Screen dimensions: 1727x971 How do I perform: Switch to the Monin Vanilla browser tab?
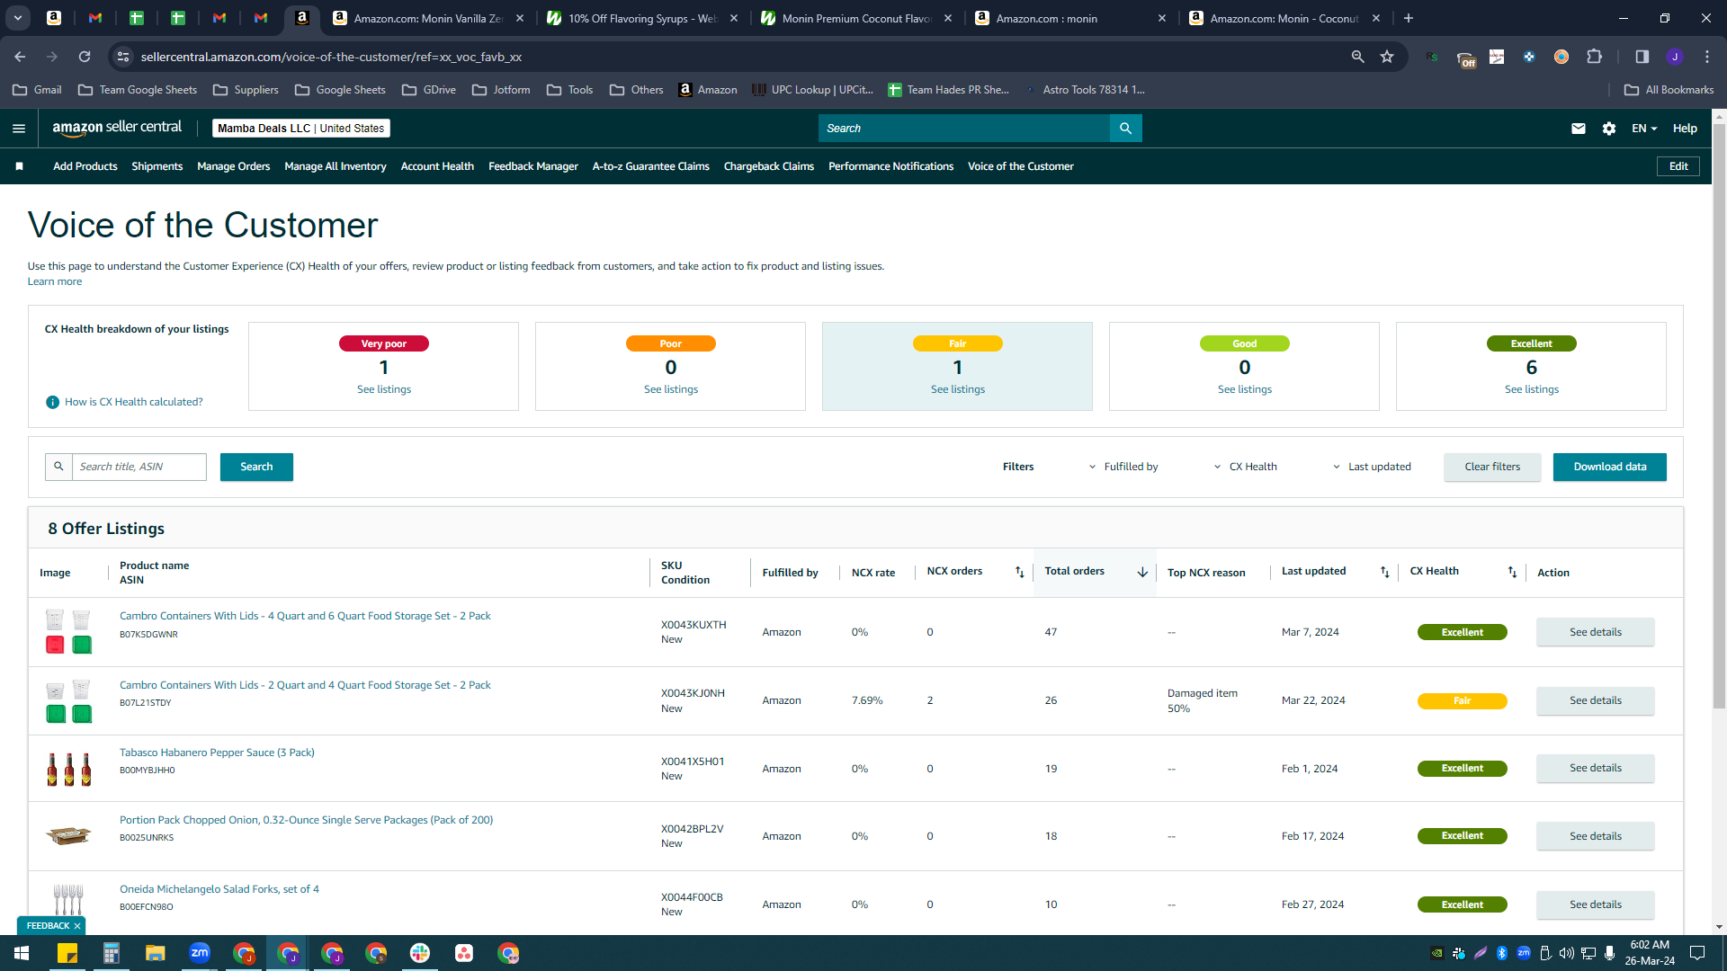coord(427,18)
